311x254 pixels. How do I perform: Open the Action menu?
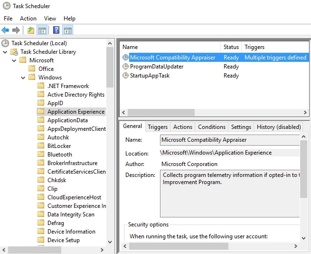28,19
